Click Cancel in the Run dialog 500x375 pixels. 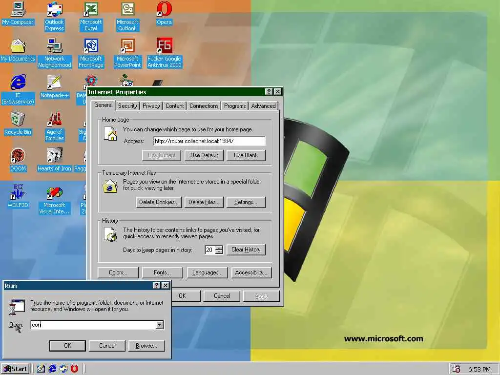tap(107, 346)
